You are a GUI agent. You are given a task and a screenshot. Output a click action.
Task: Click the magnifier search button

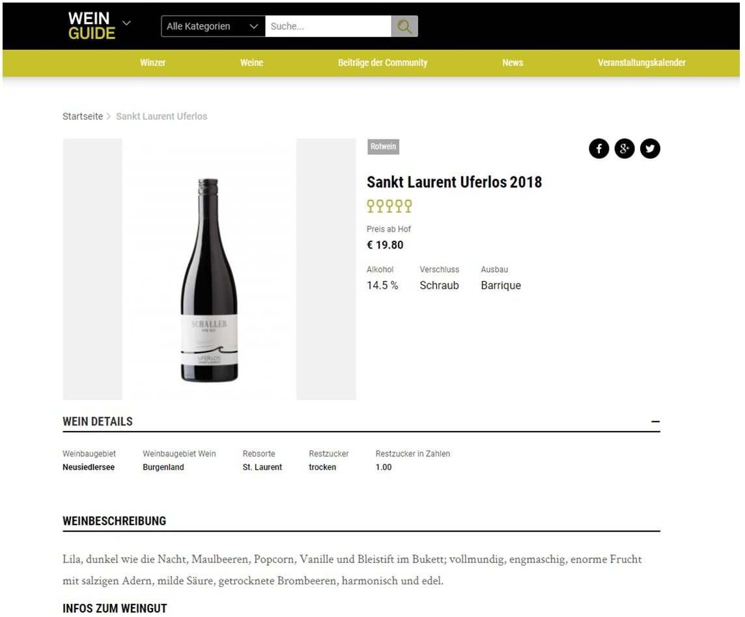coord(404,26)
